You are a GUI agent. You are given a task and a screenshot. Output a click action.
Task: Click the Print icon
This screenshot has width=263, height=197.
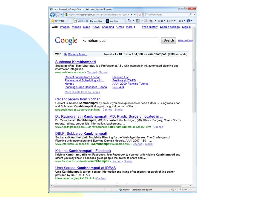click(151, 21)
